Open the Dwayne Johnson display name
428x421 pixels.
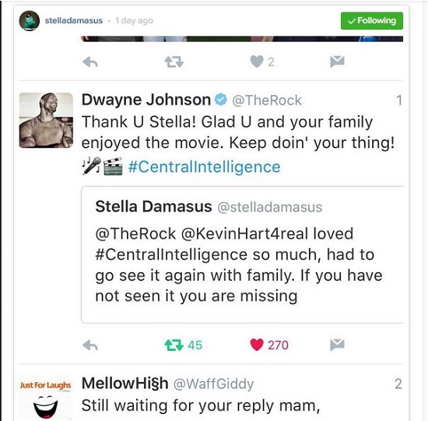coord(146,100)
